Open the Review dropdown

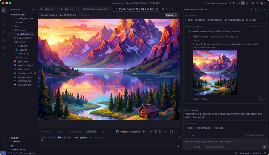[x=171, y=15]
